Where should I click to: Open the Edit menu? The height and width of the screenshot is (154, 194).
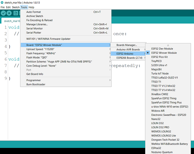(x=8, y=7)
